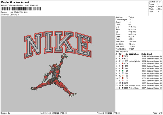Click the Created By label in the footer
163x115 pixels.
point(6,113)
